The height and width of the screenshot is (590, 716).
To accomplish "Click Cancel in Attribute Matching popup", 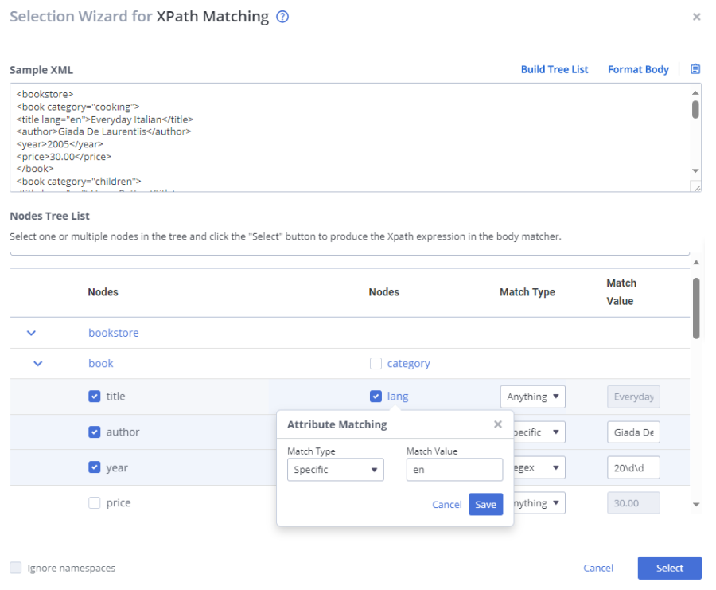I will pyautogui.click(x=446, y=504).
